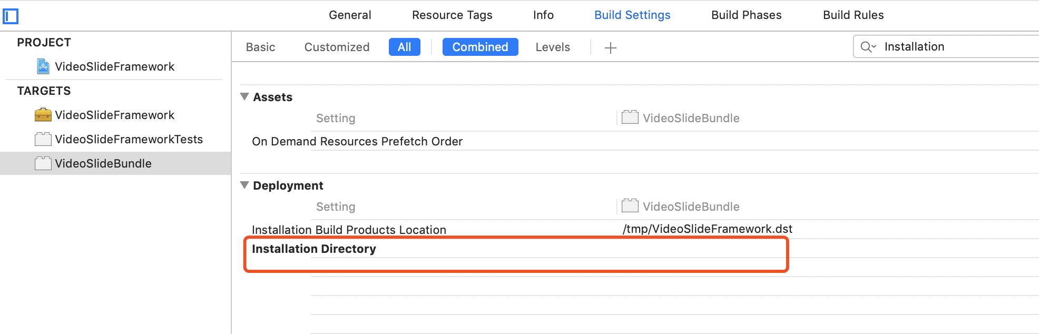This screenshot has width=1039, height=334.
Task: Select the Combined view button
Action: click(480, 47)
